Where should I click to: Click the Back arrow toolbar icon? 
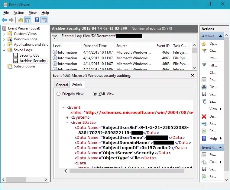point(4,20)
